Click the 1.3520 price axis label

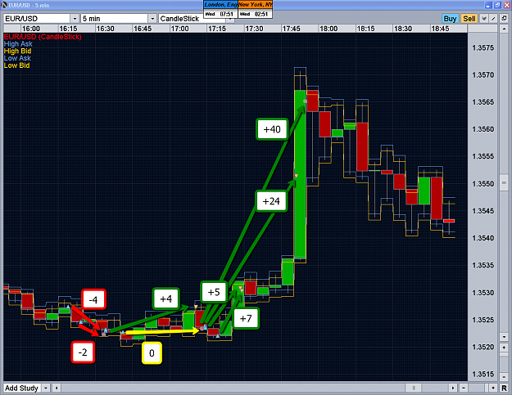click(483, 347)
